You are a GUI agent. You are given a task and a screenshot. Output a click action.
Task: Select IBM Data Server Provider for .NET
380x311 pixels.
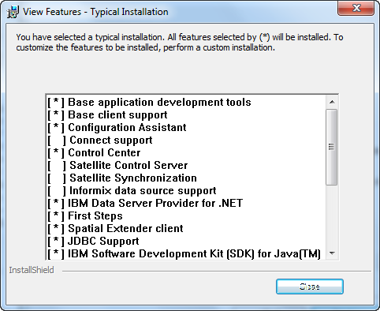(145, 204)
